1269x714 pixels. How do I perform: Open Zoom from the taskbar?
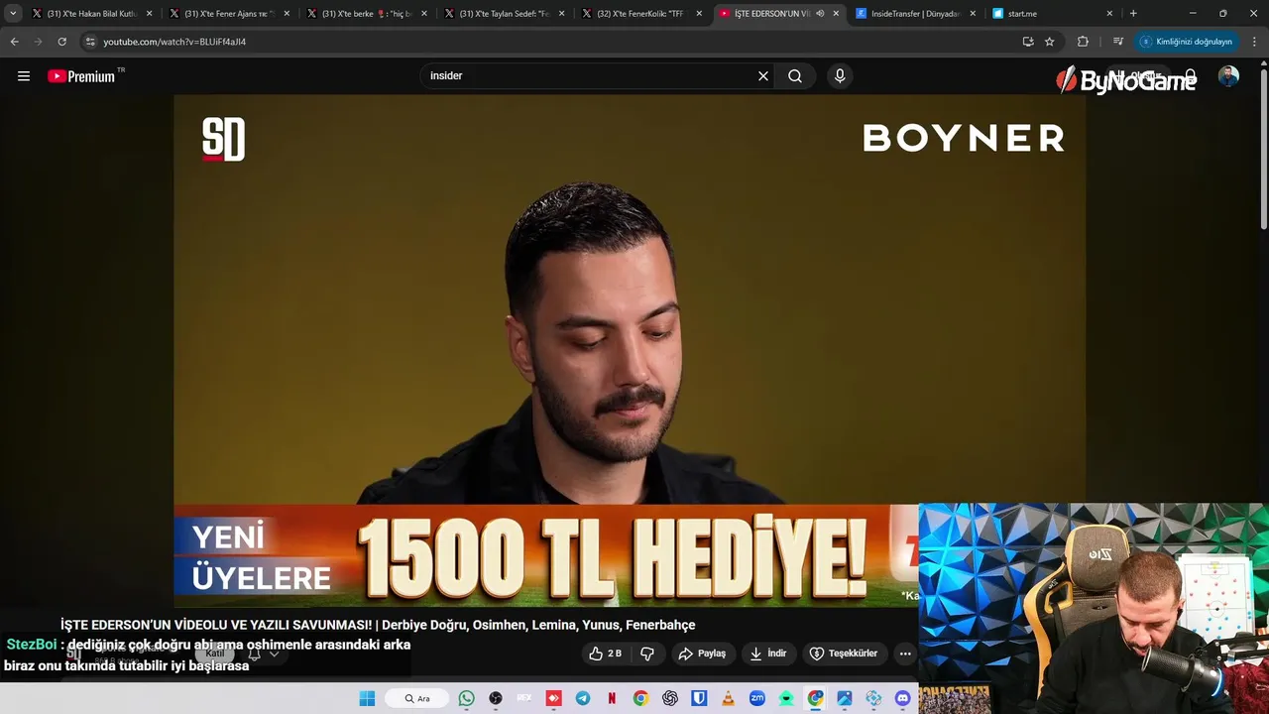(x=757, y=698)
